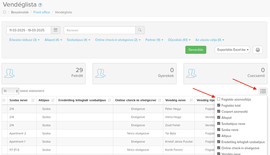Open the Partner (9) filter menu

click(154, 40)
